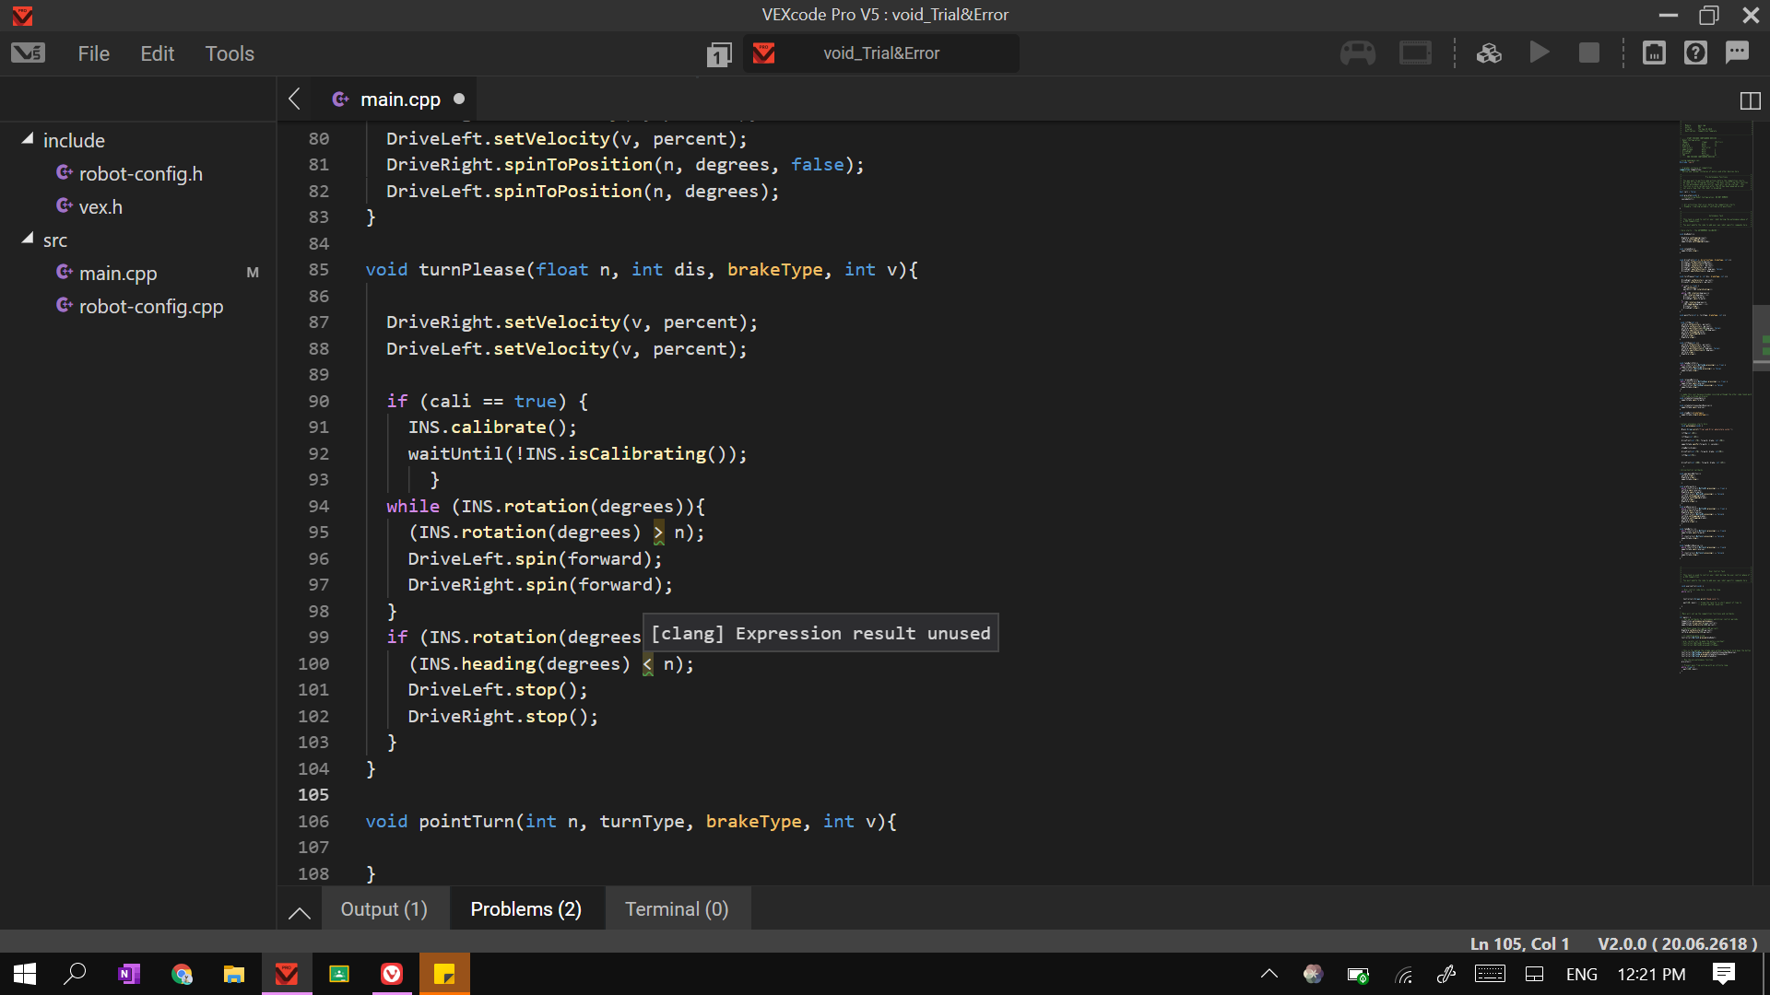Open vex.h file
The image size is (1770, 995).
point(100,207)
